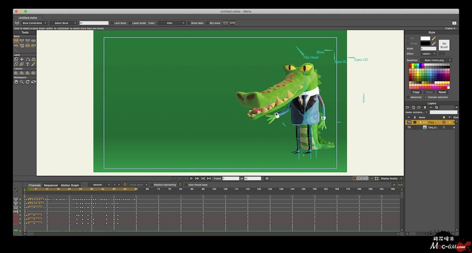
Task: Click the Fill color eyedropper icon
Action: point(434,38)
